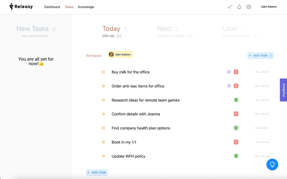Switch to the Knowledge tab

tap(86, 7)
